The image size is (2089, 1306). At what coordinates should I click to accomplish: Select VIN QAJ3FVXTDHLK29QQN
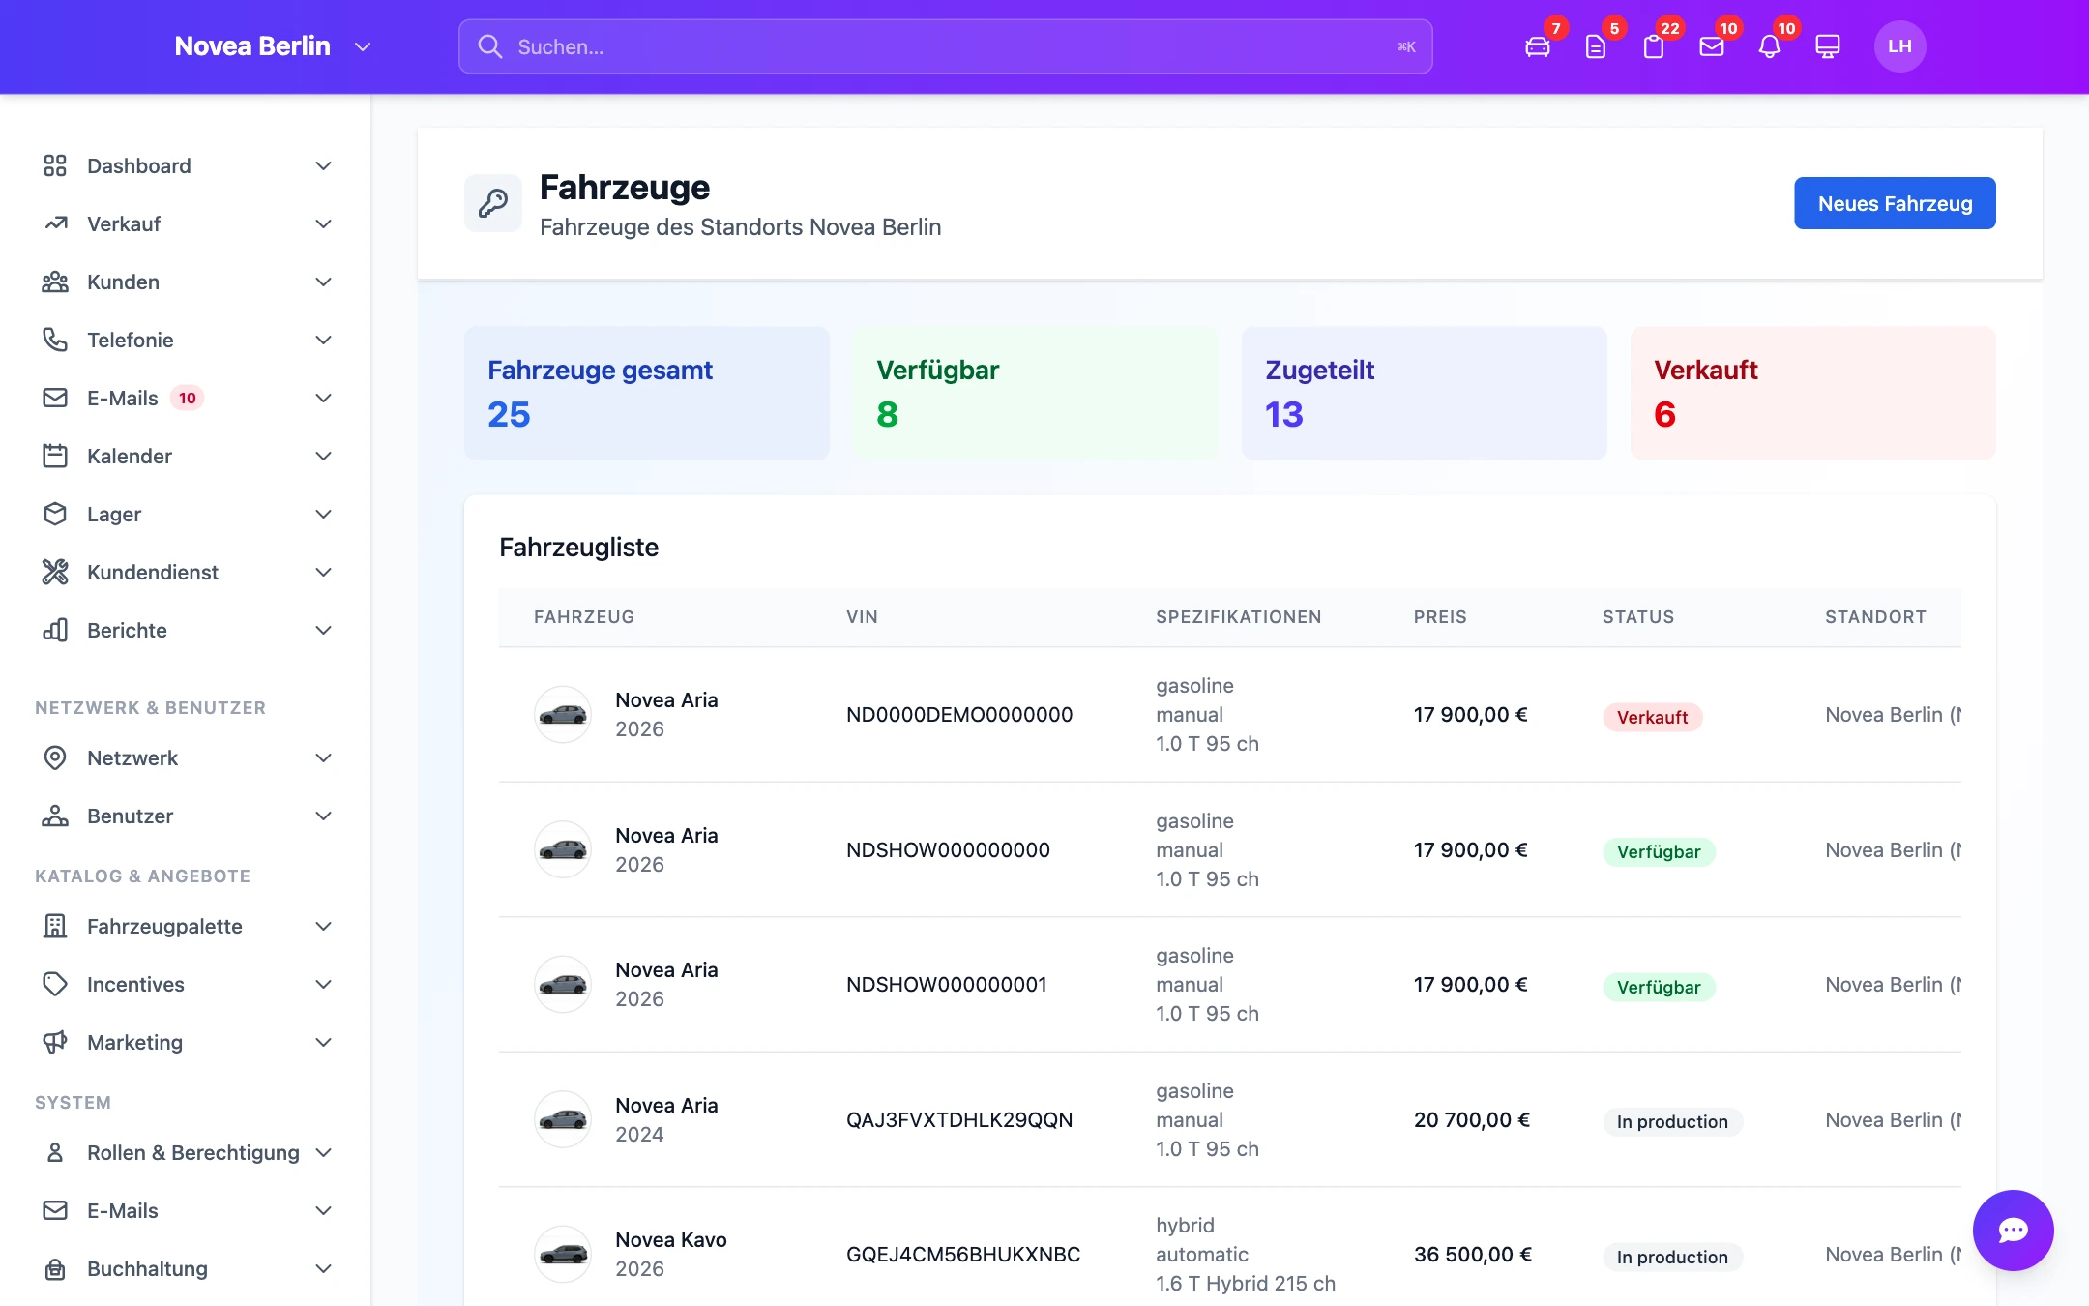pos(959,1120)
